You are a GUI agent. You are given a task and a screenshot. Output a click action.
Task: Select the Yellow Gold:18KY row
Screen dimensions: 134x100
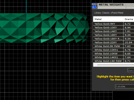(x=114, y=35)
